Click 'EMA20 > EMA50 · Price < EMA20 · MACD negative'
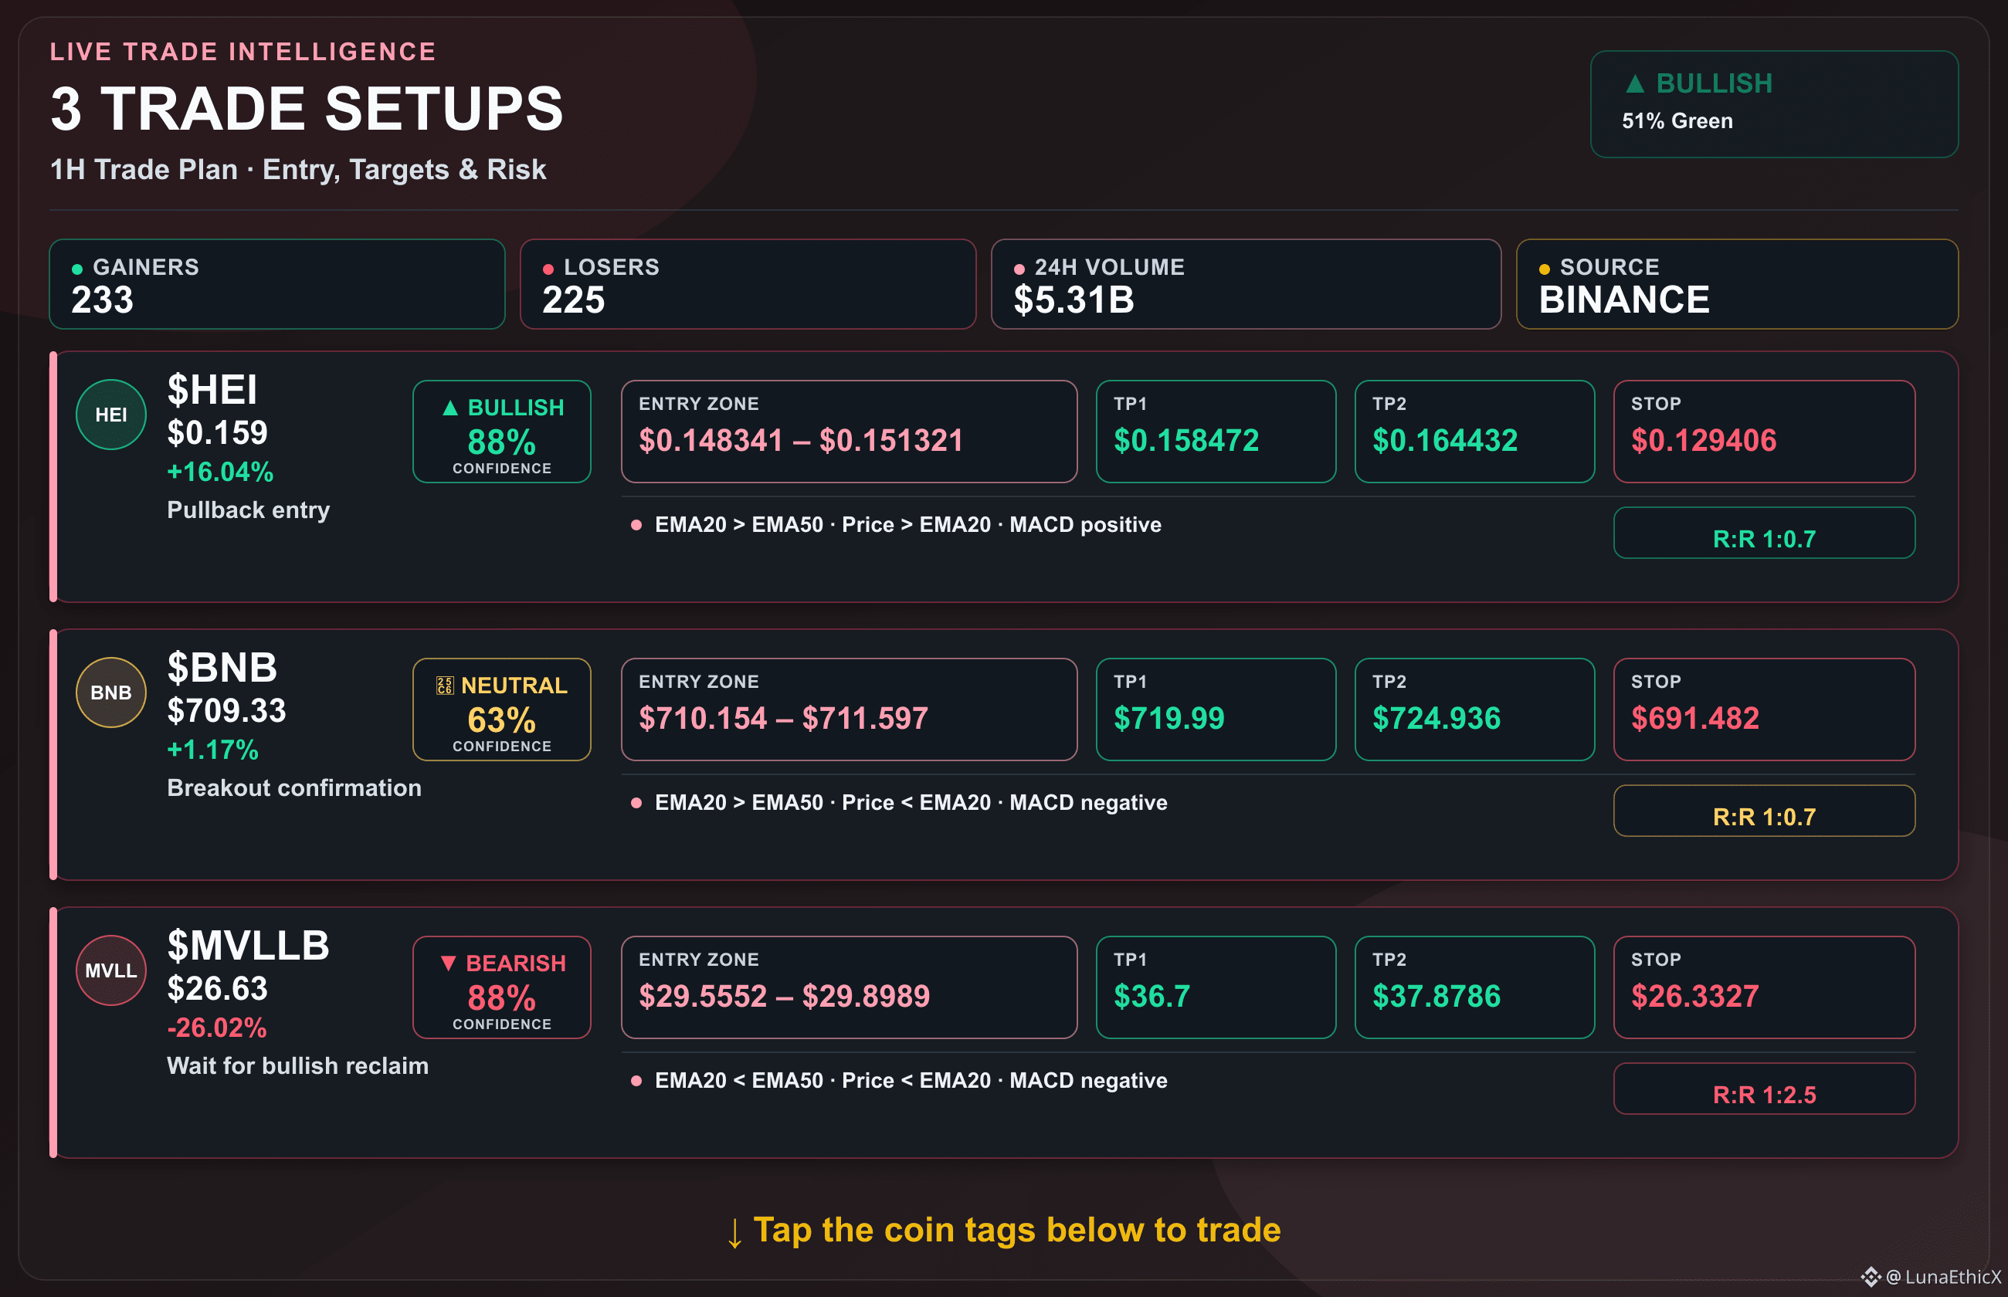This screenshot has height=1297, width=2008. (x=911, y=803)
